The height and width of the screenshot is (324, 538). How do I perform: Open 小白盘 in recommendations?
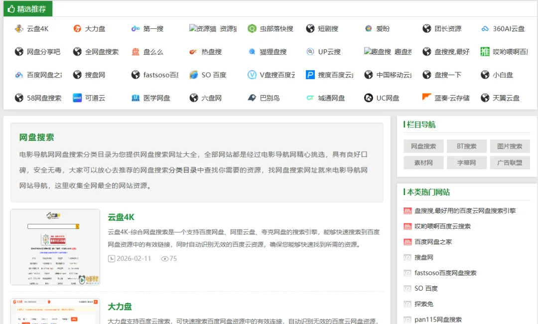(503, 75)
